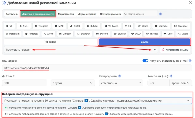Open the instruction selection combo box
The image size is (195, 118).
[97, 101]
